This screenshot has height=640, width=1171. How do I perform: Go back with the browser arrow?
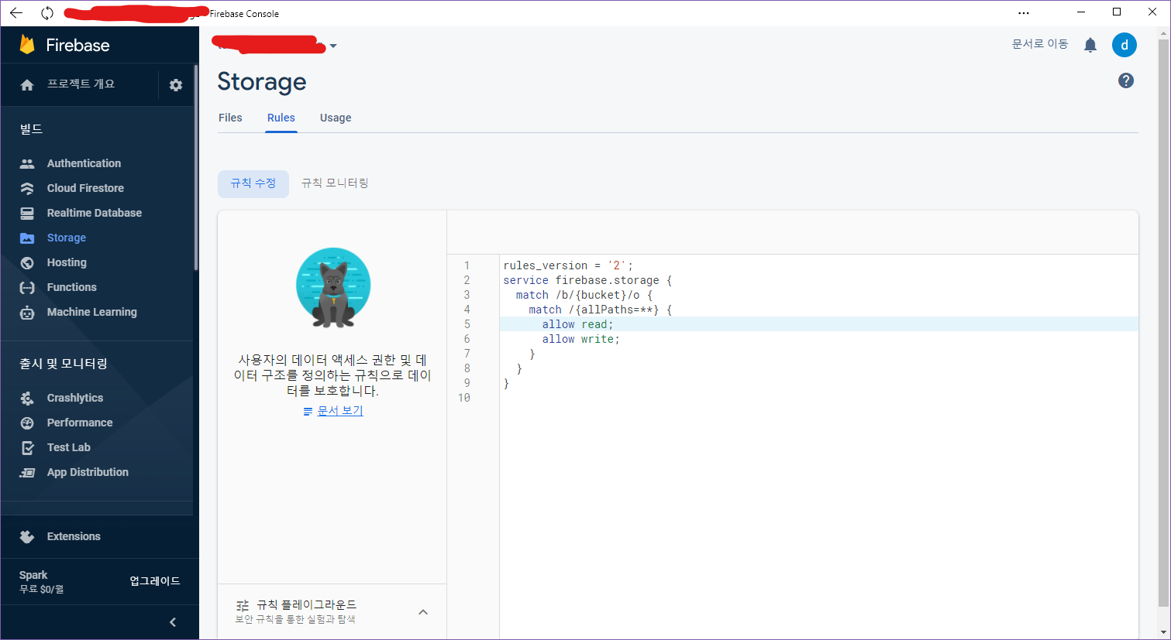pyautogui.click(x=16, y=13)
